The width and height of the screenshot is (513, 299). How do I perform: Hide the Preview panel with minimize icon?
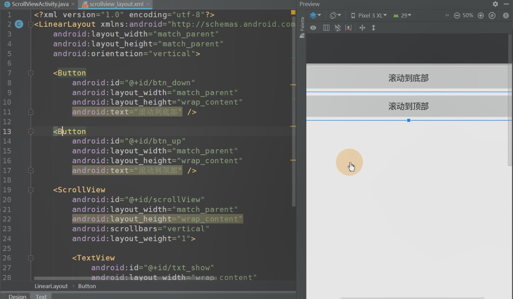pyautogui.click(x=506, y=4)
